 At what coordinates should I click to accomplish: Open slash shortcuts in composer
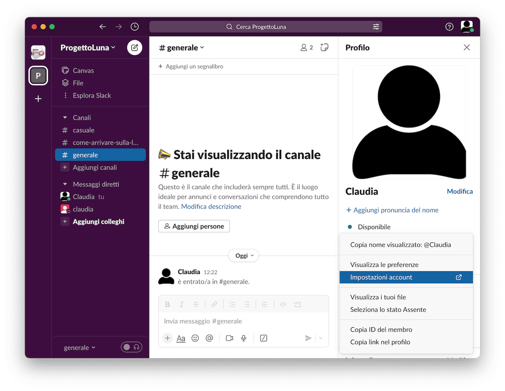pos(263,338)
